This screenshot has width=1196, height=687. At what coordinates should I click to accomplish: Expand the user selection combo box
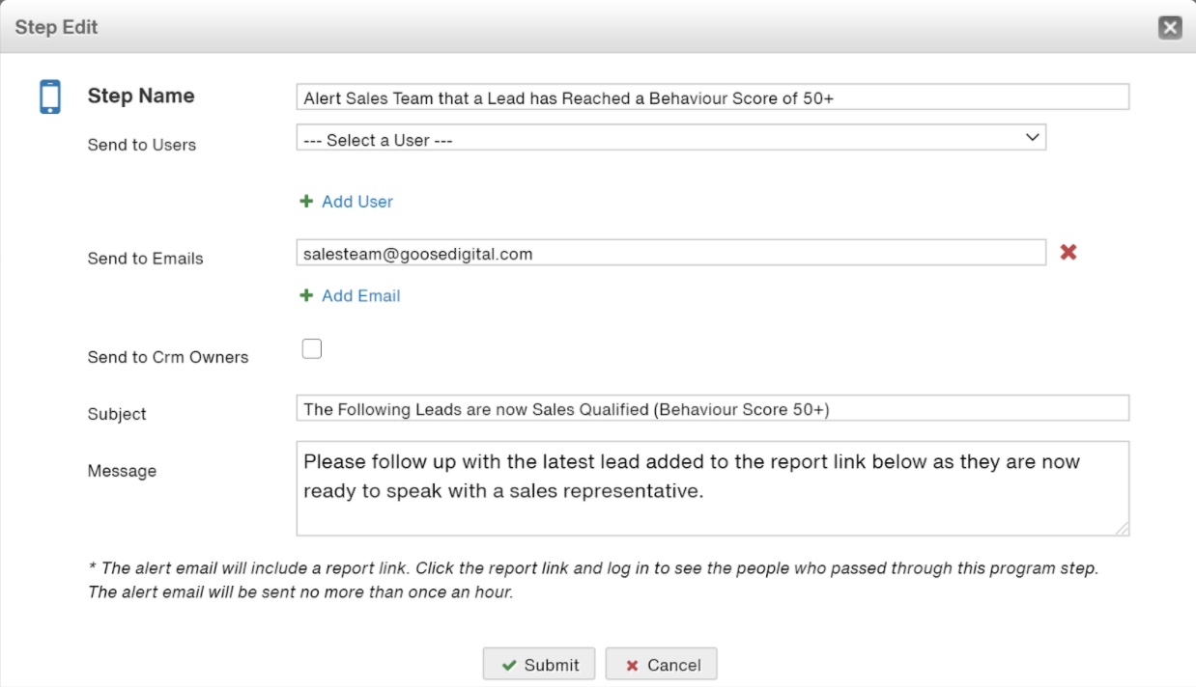pos(670,137)
